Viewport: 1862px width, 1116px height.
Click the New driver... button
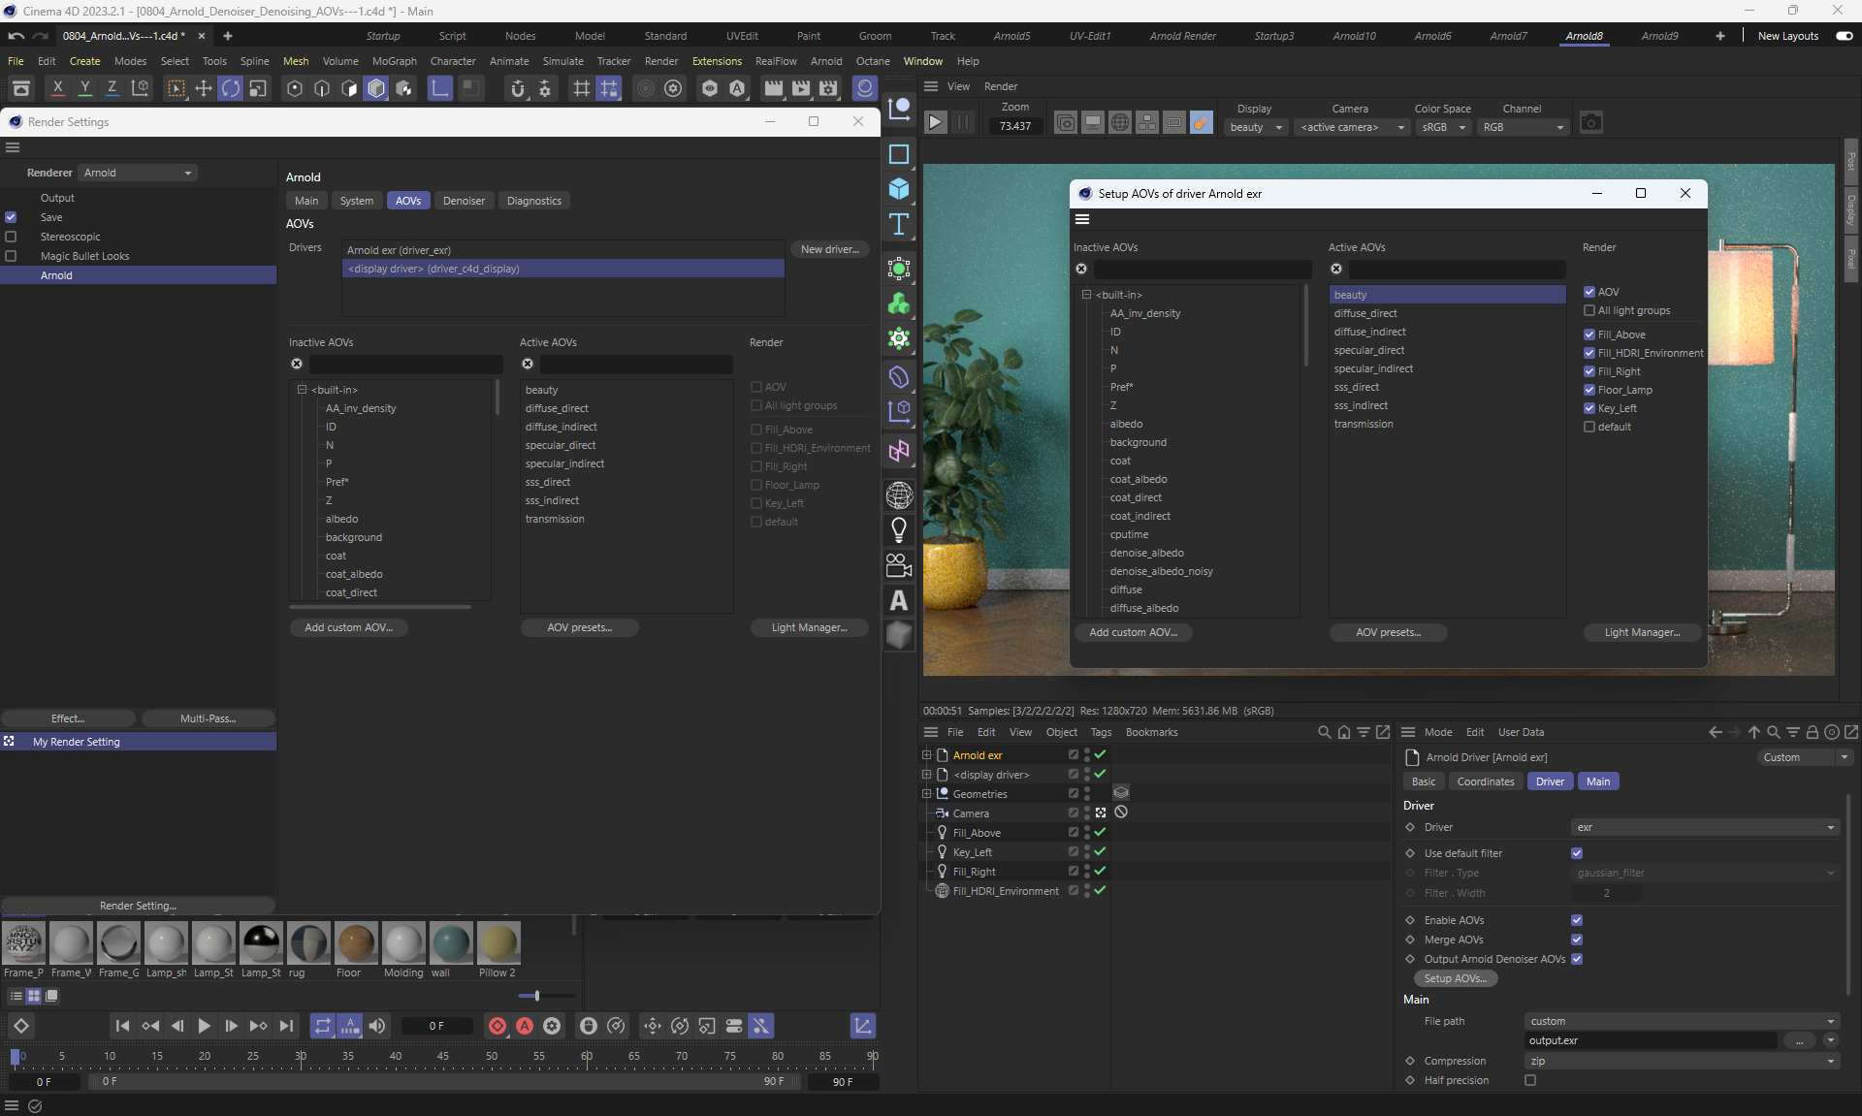coord(829,249)
